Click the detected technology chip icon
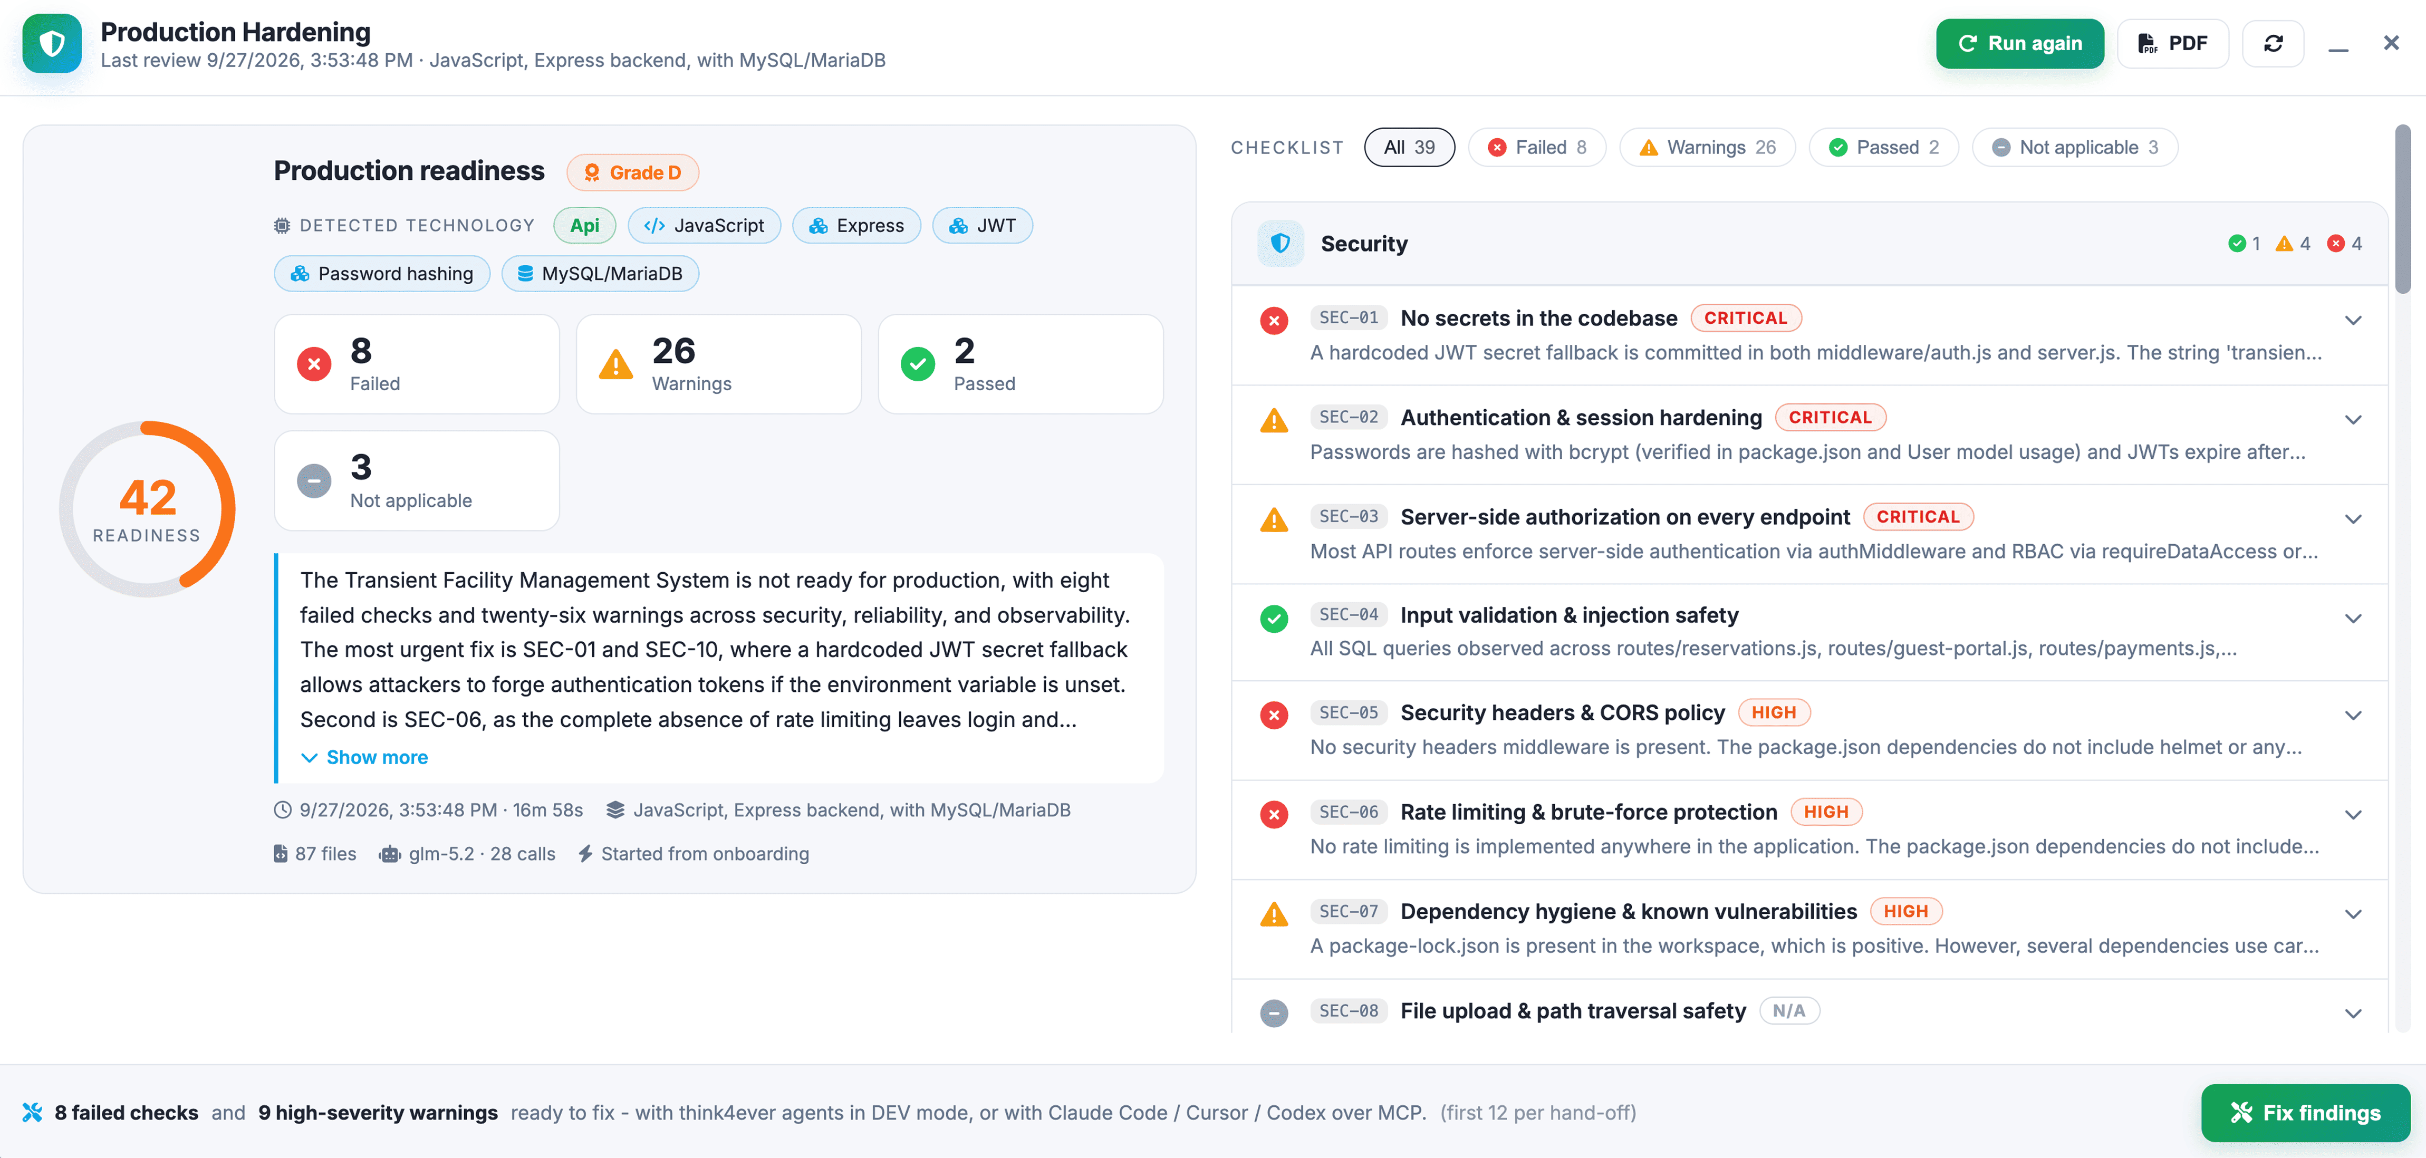 [282, 226]
